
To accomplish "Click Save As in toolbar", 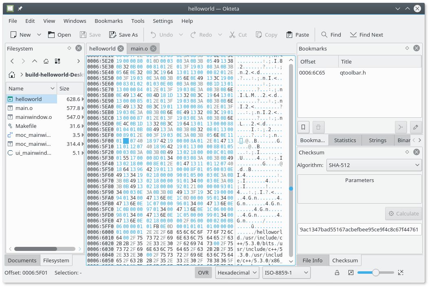I will pyautogui.click(x=123, y=35).
